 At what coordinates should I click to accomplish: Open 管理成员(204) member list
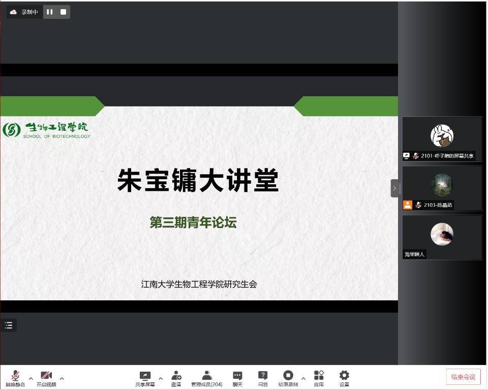click(206, 376)
